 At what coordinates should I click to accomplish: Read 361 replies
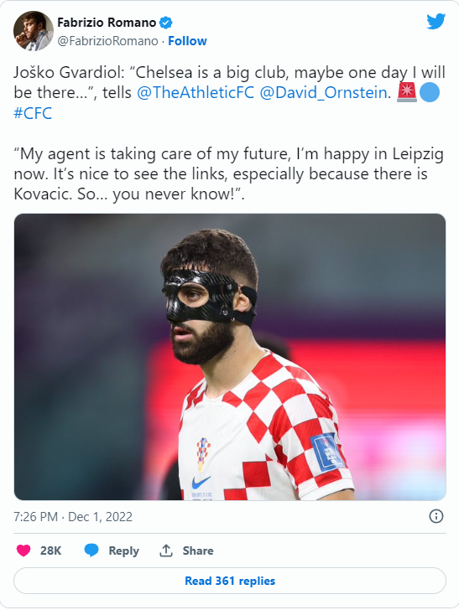(230, 581)
